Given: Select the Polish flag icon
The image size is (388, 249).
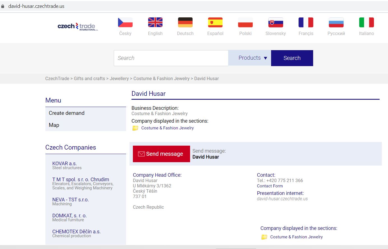Looking at the screenshot, I should click(245, 22).
